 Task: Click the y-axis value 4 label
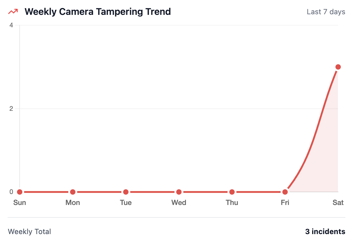pyautogui.click(x=11, y=25)
